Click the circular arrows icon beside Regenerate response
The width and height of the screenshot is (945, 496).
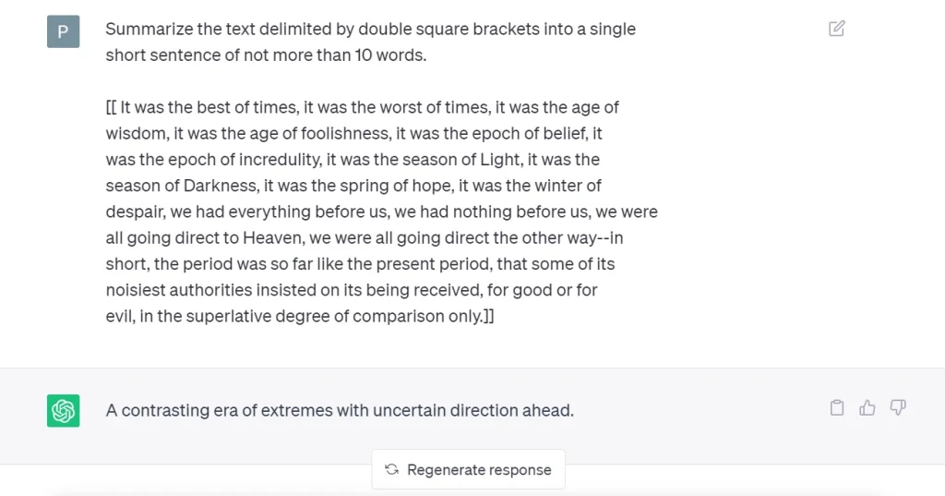[391, 469]
